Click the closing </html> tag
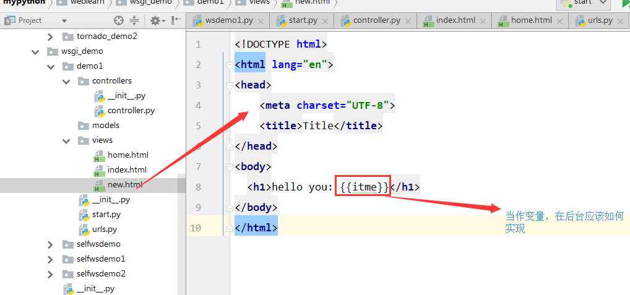The height and width of the screenshot is (295, 630). click(256, 228)
